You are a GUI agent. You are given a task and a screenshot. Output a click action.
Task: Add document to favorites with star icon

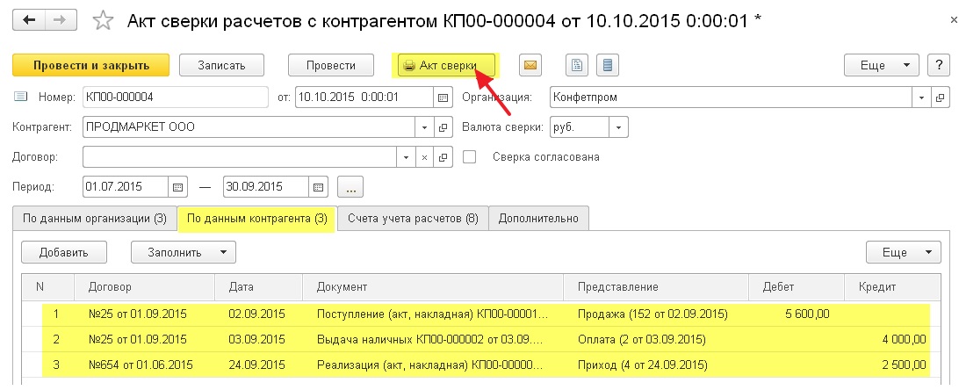pos(102,21)
